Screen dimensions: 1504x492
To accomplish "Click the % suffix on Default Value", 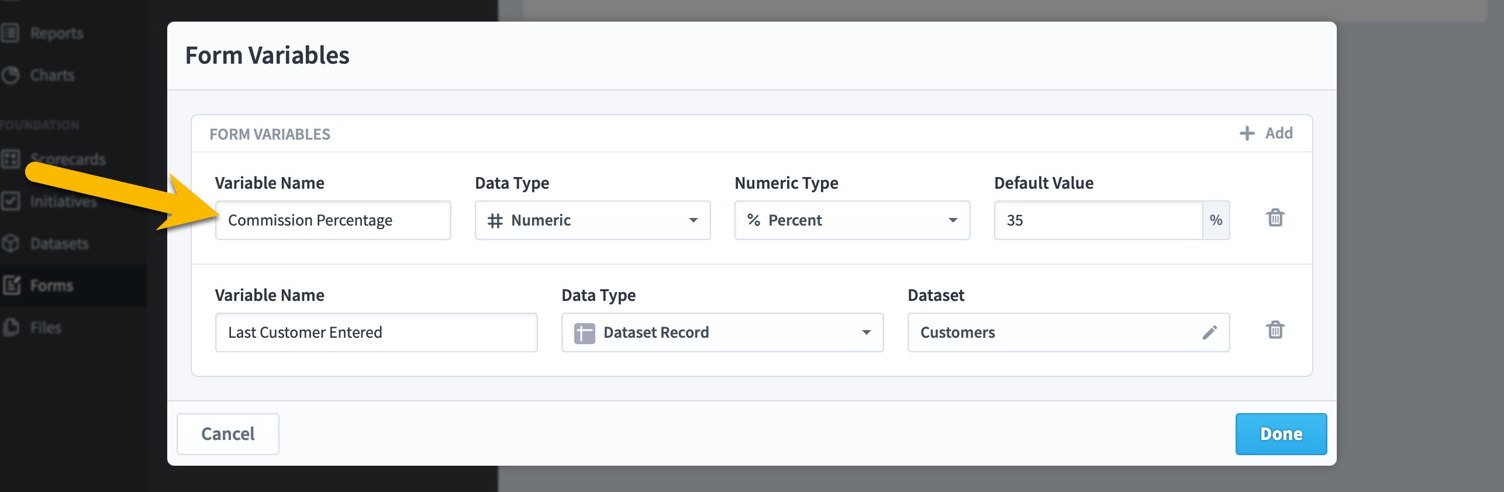I will tap(1216, 220).
